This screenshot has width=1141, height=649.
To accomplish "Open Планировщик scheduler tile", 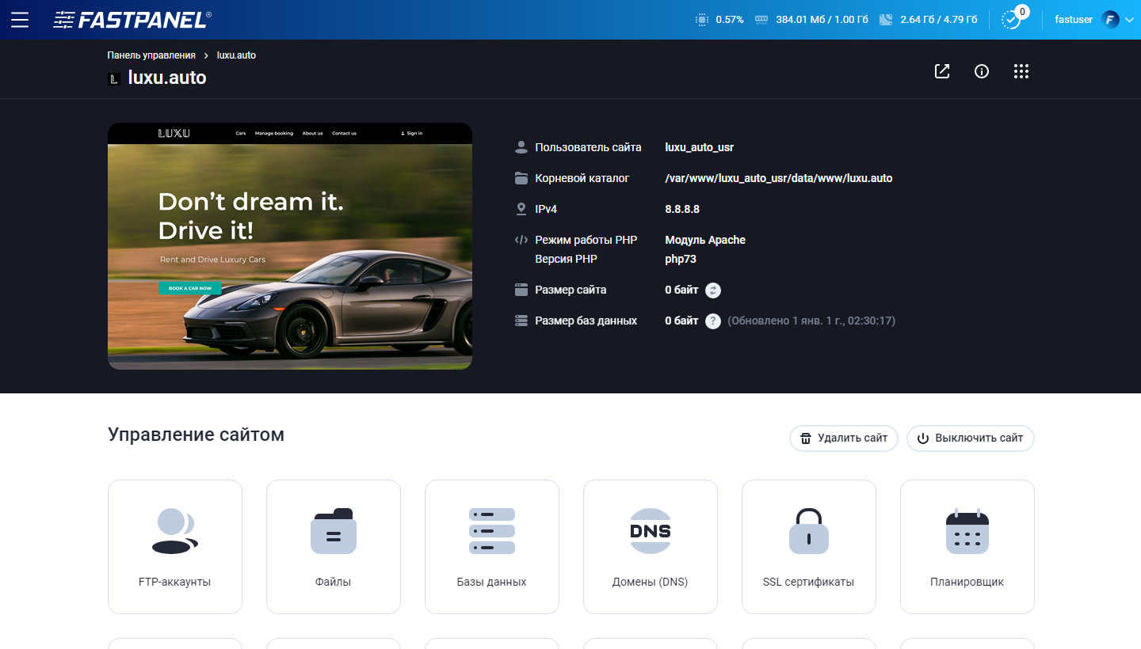I will click(x=967, y=546).
